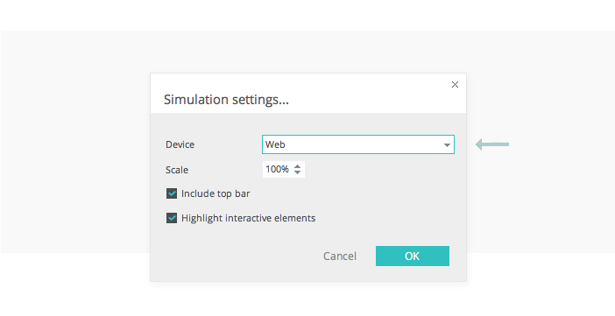Click the 'Highlight interactive elements' label text
The height and width of the screenshot is (316, 615).
coord(248,218)
